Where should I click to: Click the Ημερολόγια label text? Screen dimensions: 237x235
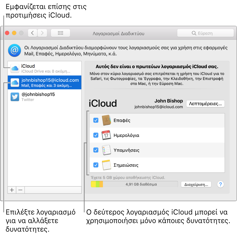pyautogui.click(x=126, y=135)
